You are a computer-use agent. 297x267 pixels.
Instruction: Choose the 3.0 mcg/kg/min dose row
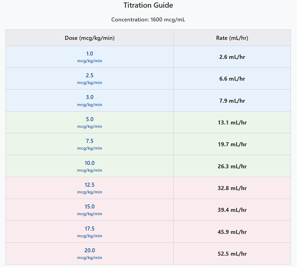(148, 101)
